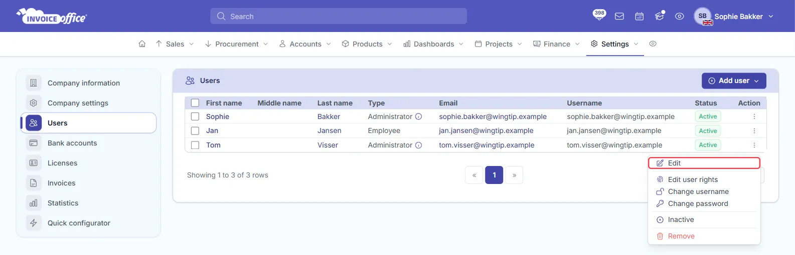Click Active status badge for Jan
The height and width of the screenshot is (255, 795).
pyautogui.click(x=708, y=130)
